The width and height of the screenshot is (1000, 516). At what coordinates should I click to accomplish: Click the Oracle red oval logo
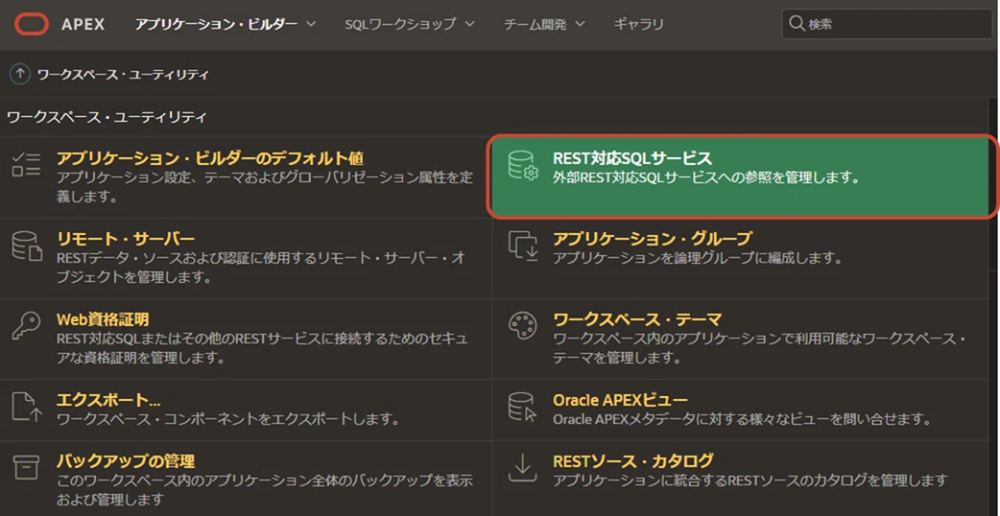pos(31,24)
